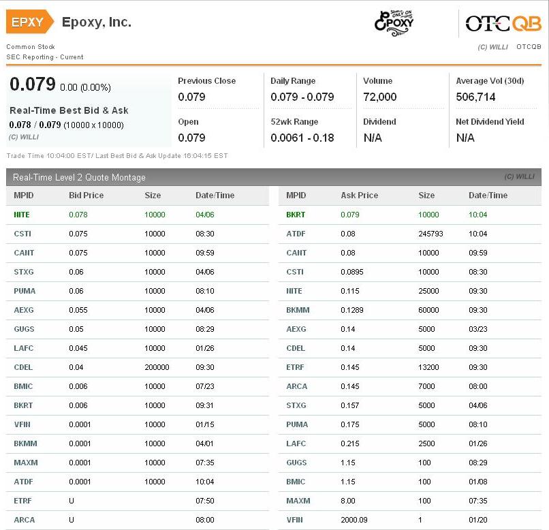Click VFIN in the ask table
This screenshot has width=549, height=530.
(x=295, y=520)
